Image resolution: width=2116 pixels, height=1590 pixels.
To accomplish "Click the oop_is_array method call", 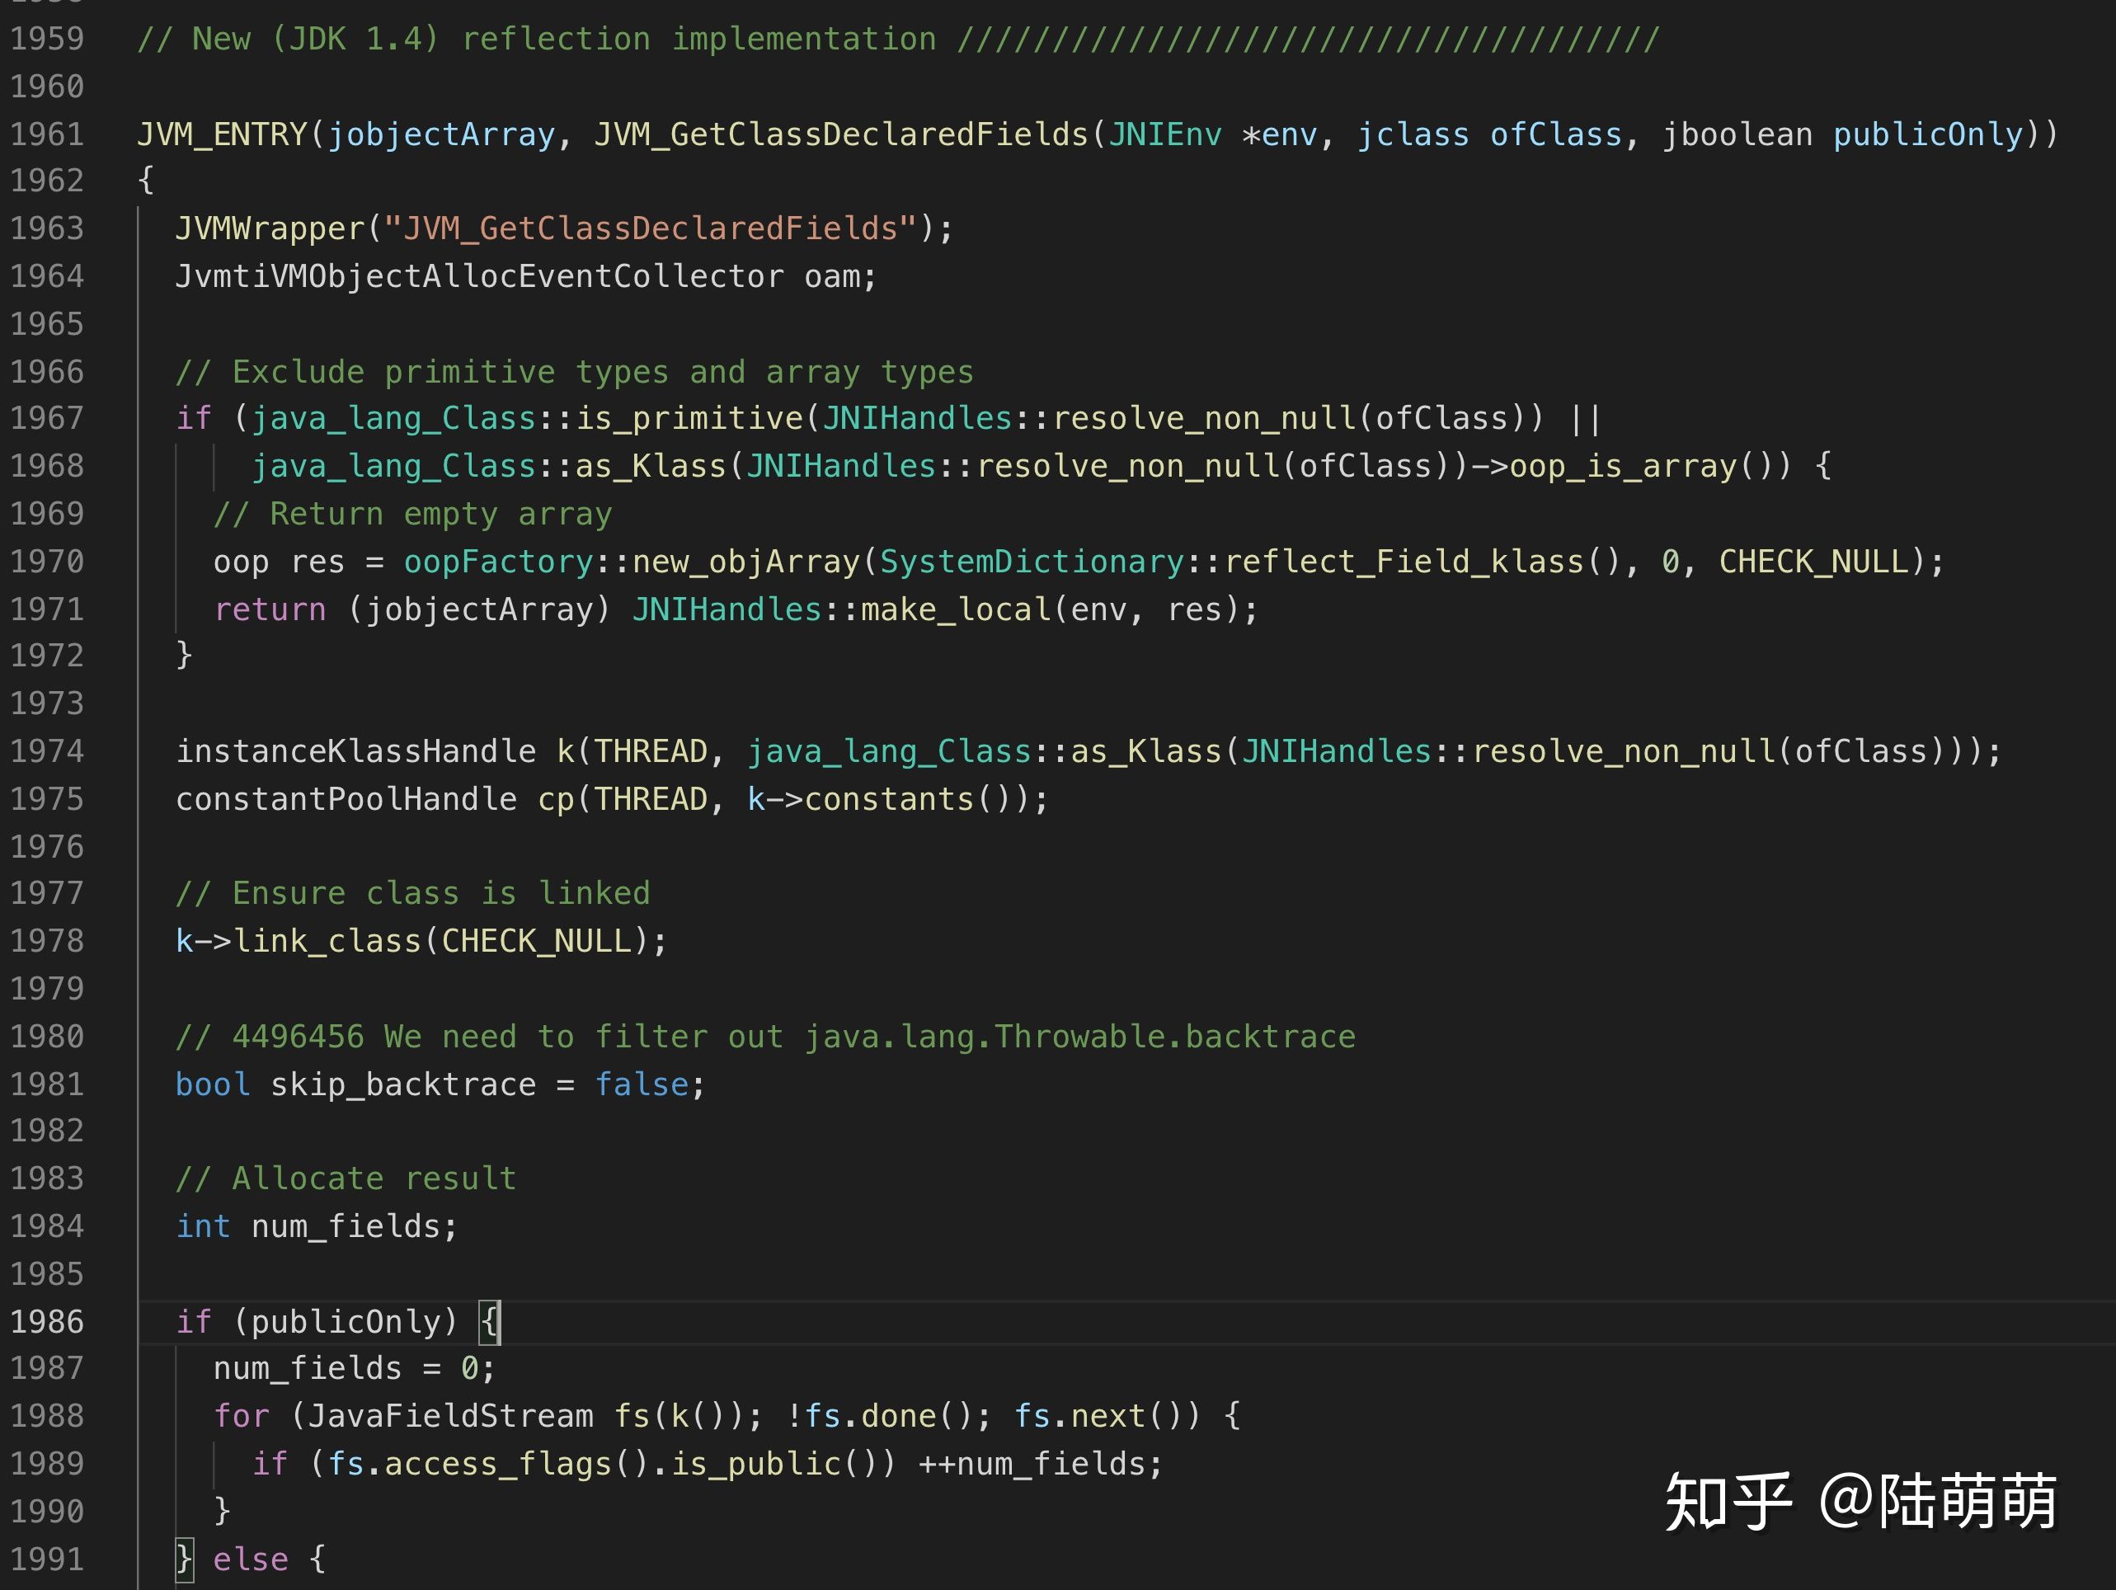I will pyautogui.click(x=1622, y=466).
